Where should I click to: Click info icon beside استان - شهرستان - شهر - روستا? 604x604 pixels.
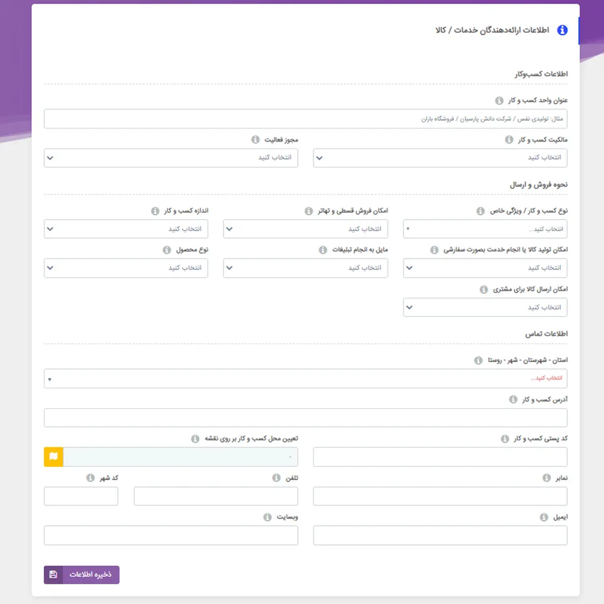coord(478,360)
